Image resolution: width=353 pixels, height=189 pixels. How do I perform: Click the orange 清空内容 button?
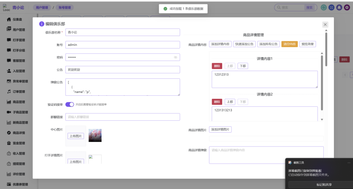pyautogui.click(x=290, y=44)
